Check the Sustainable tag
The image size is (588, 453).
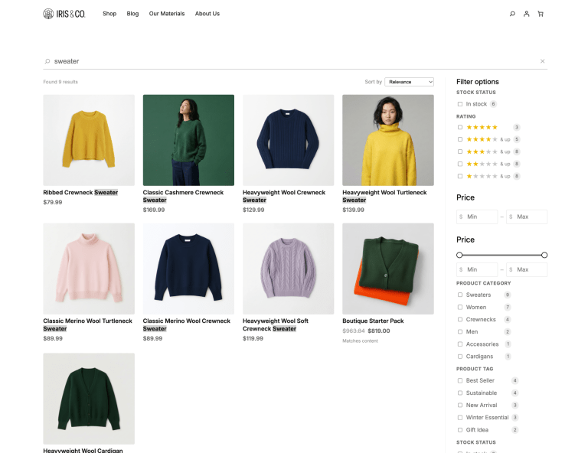pos(459,393)
